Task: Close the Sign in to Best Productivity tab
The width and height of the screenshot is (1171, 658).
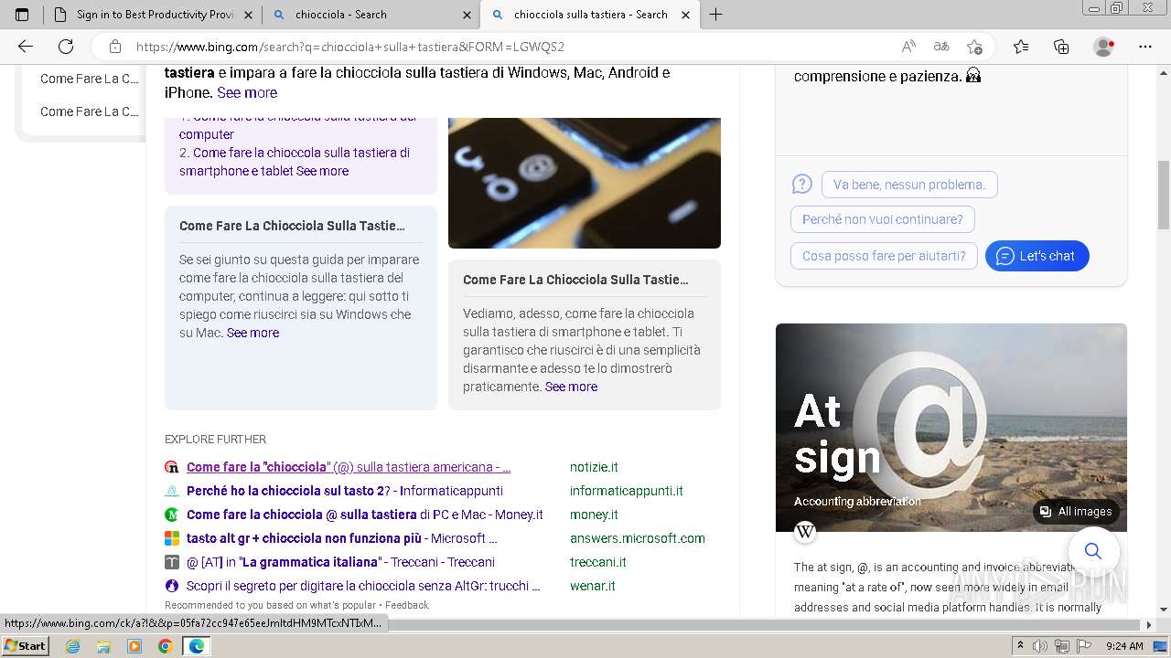Action: coord(249,15)
